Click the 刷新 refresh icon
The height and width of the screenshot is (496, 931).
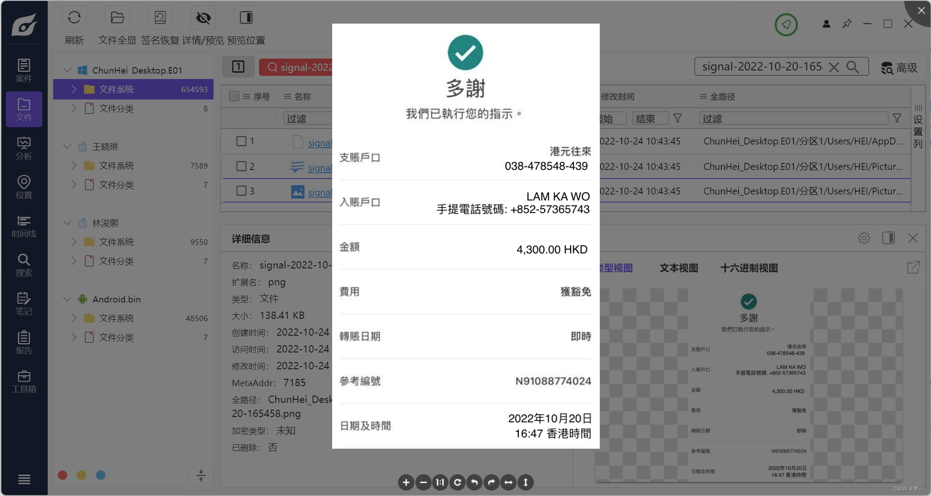pos(74,18)
